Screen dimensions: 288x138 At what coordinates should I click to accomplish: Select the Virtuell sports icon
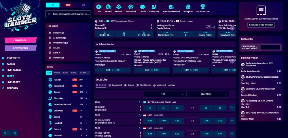click(108, 7)
